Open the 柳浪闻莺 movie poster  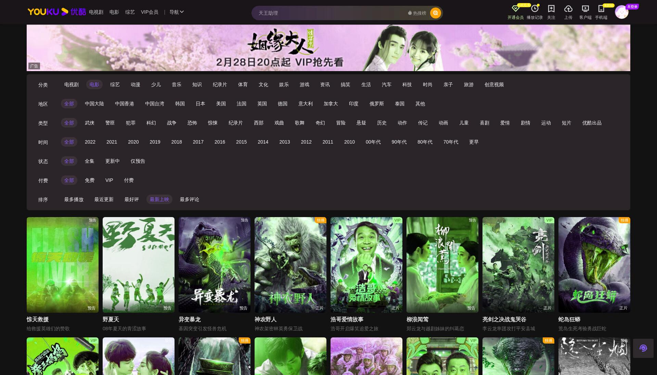(x=442, y=265)
